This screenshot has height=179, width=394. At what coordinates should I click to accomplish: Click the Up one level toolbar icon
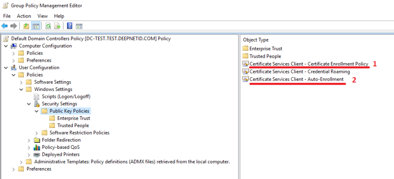tap(26, 26)
